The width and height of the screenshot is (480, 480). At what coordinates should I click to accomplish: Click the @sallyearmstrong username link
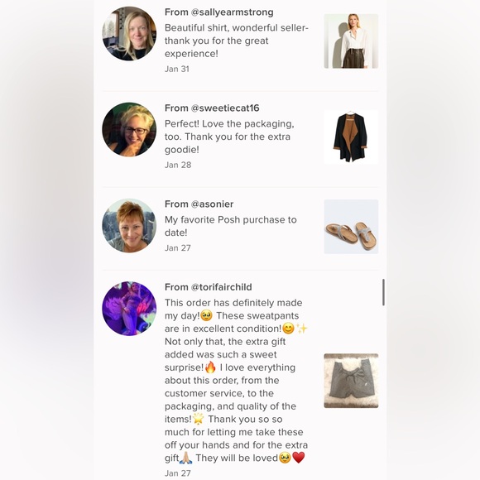[x=232, y=12]
